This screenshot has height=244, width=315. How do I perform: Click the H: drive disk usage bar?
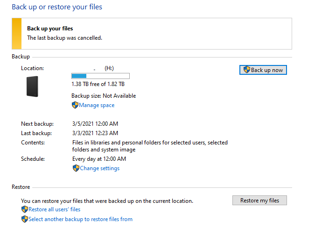100,76
